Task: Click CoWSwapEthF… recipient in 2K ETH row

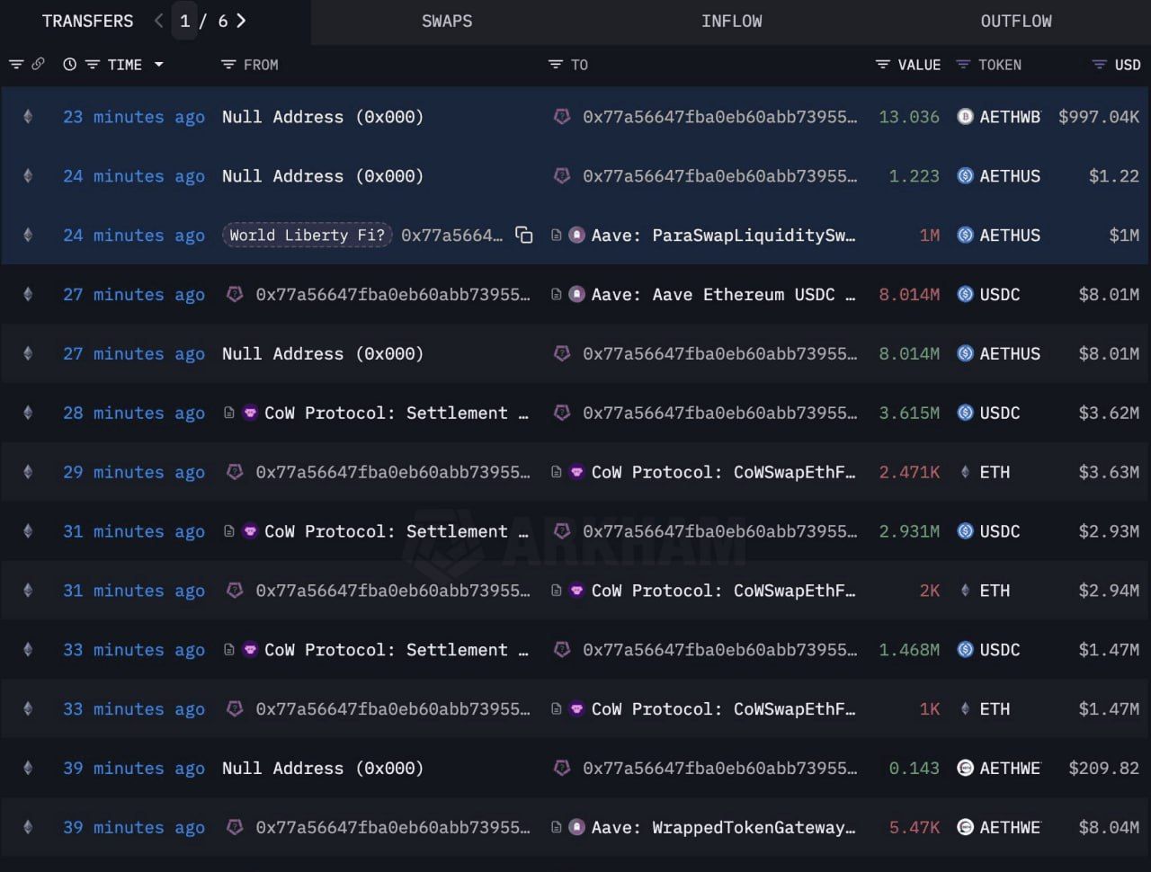Action: point(723,592)
